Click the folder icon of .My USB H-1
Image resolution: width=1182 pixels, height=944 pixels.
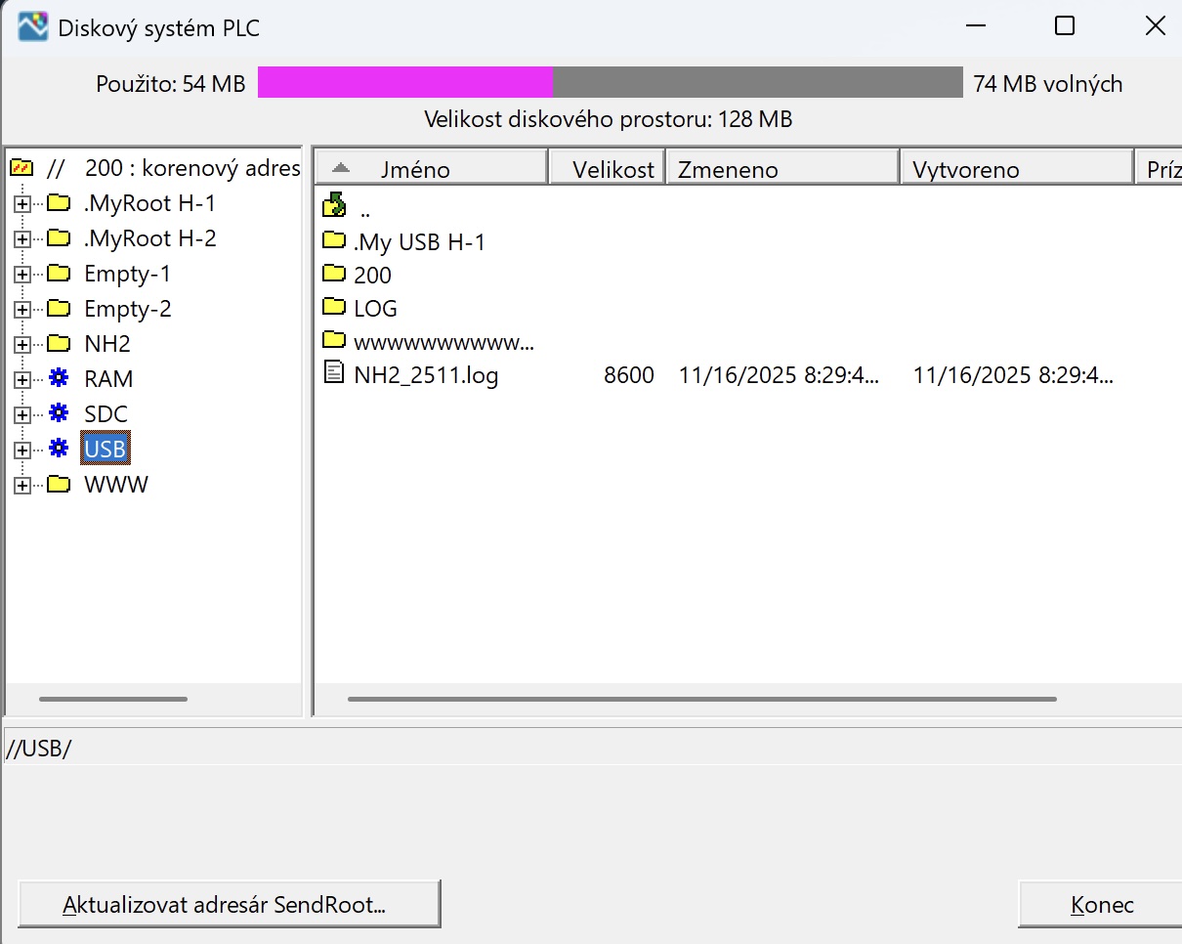[334, 240]
